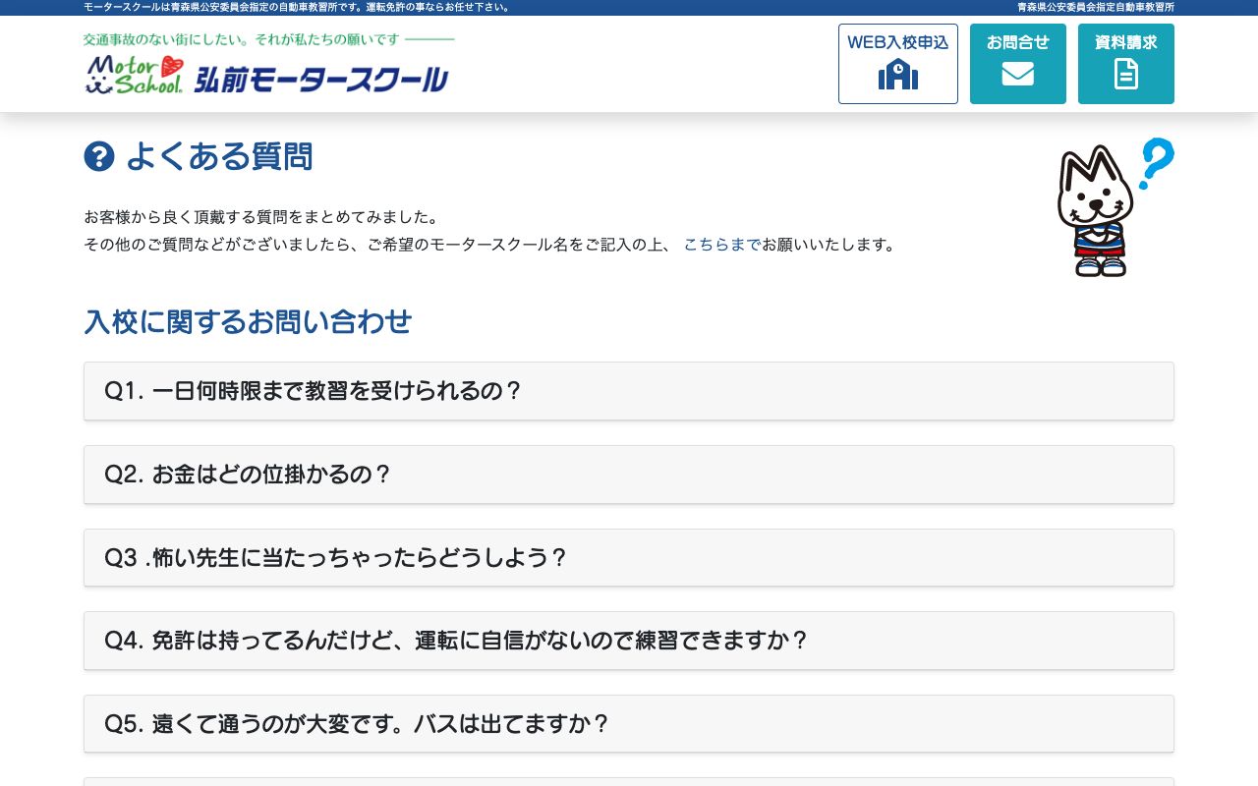
Task: Click the blue question mark above the mascot dog
Action: pyautogui.click(x=1156, y=162)
